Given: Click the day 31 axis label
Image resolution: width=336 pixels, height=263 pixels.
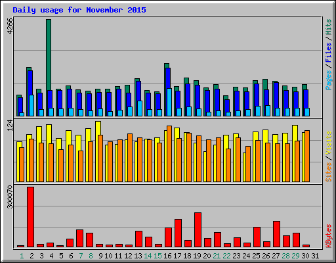Looking at the screenshot, I should point(315,256).
